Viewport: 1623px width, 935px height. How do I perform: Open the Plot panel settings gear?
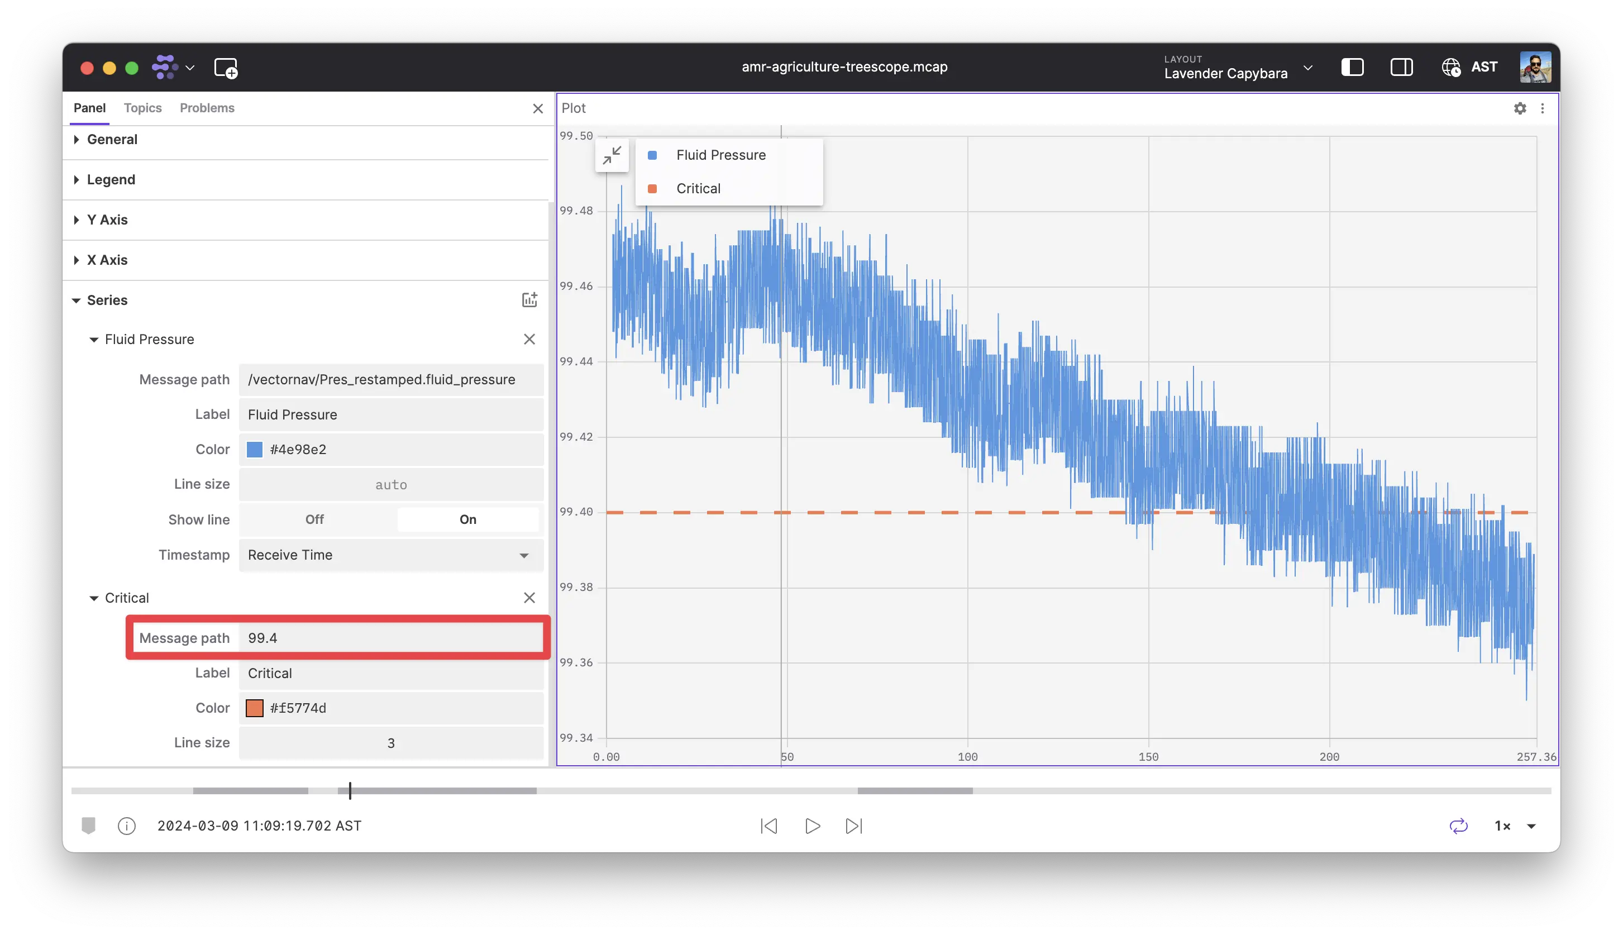coord(1520,108)
